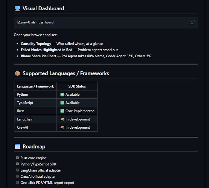209x188 pixels.
Task: Click the Visual Dashboard heading
Action: point(43,8)
